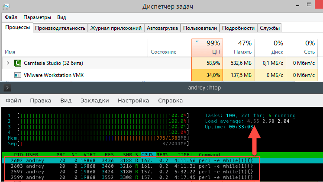Open the Правка menu in terminal
The width and height of the screenshot is (323, 182).
[x=41, y=101]
